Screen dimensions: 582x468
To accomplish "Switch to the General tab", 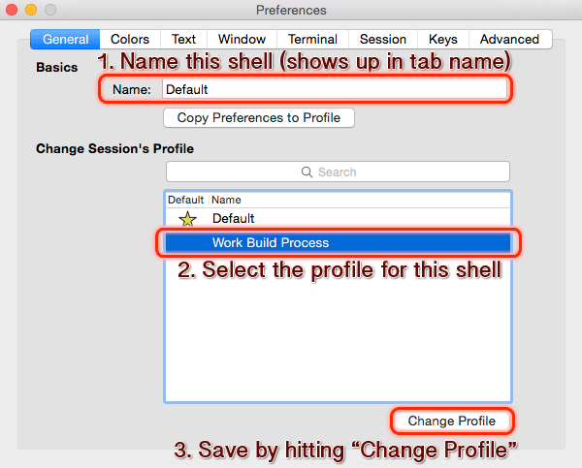I will pos(65,40).
